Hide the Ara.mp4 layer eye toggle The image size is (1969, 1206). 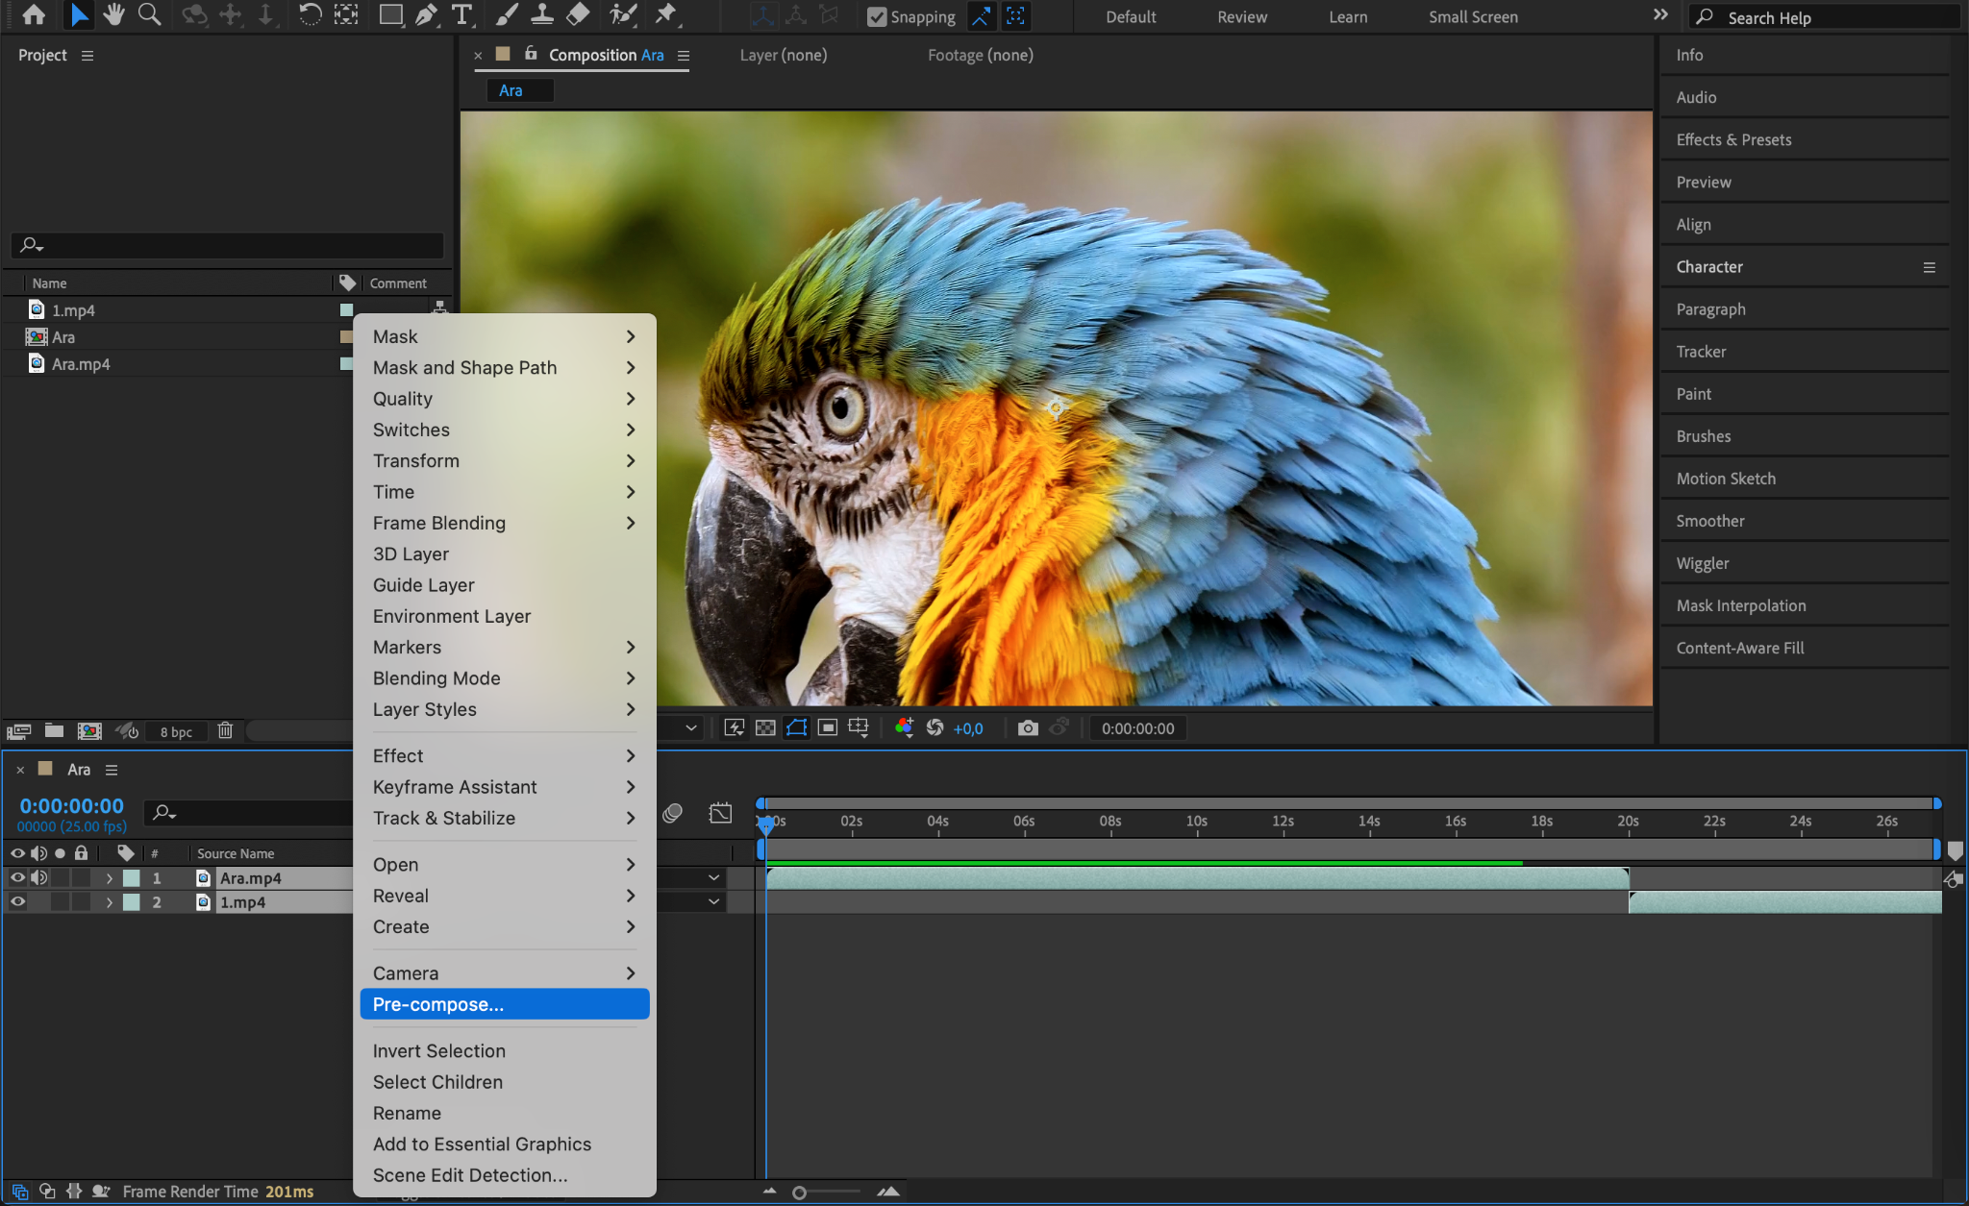tap(17, 877)
